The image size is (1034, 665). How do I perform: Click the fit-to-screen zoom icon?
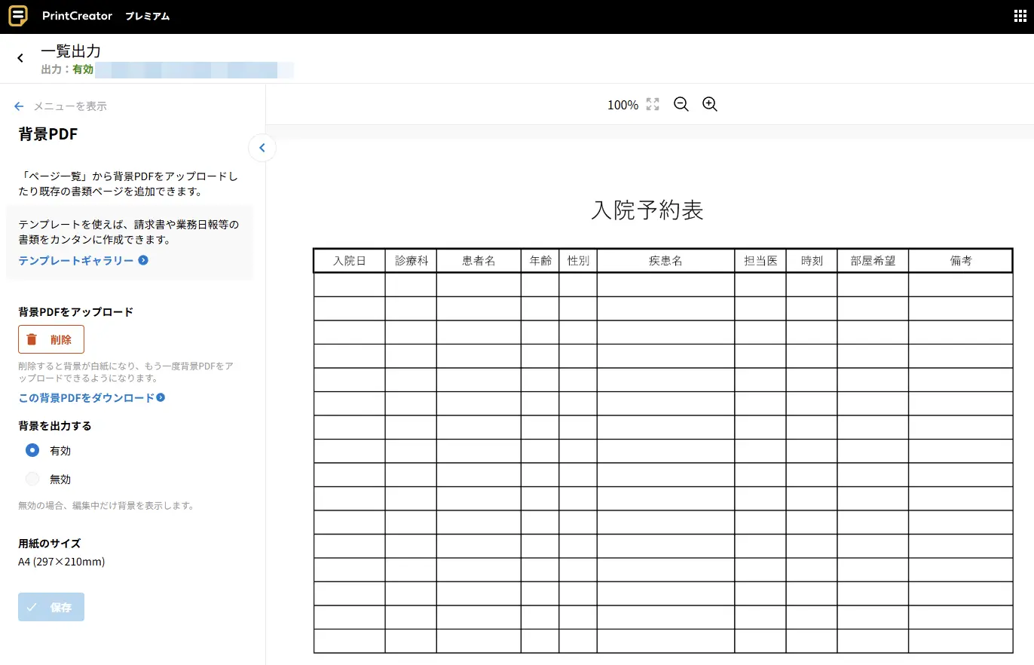(653, 105)
